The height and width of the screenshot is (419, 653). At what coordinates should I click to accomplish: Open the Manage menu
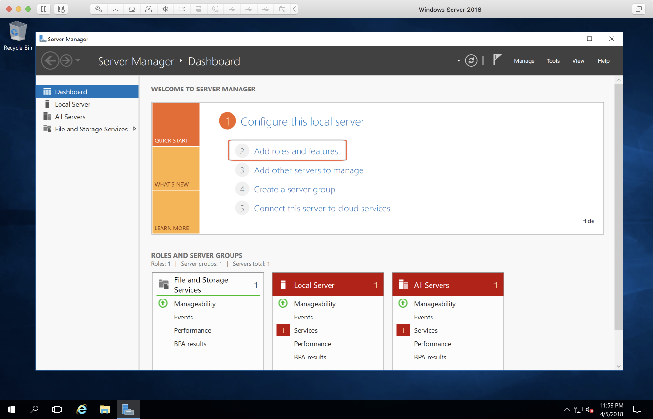(524, 61)
